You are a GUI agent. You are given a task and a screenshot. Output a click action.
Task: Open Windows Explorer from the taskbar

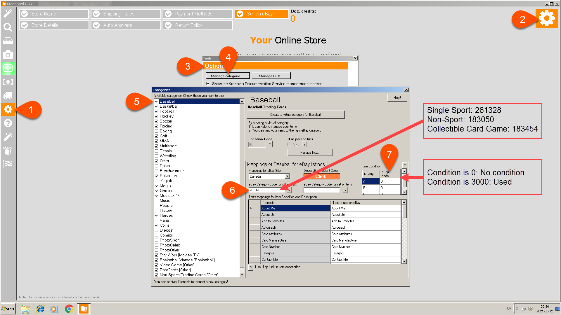[25, 309]
